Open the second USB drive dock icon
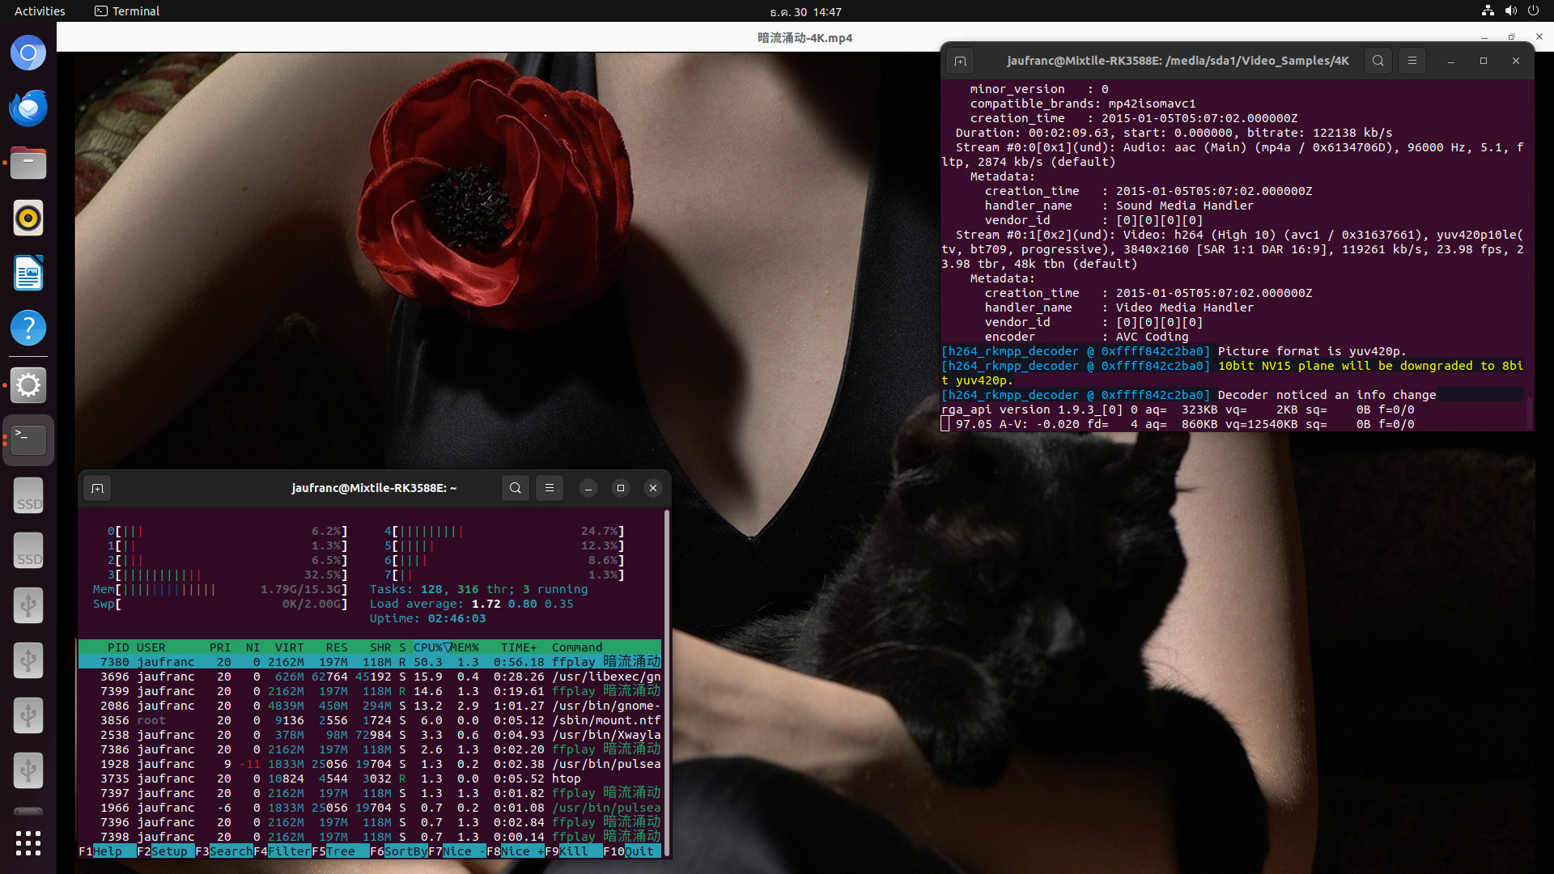1554x874 pixels. click(x=28, y=660)
